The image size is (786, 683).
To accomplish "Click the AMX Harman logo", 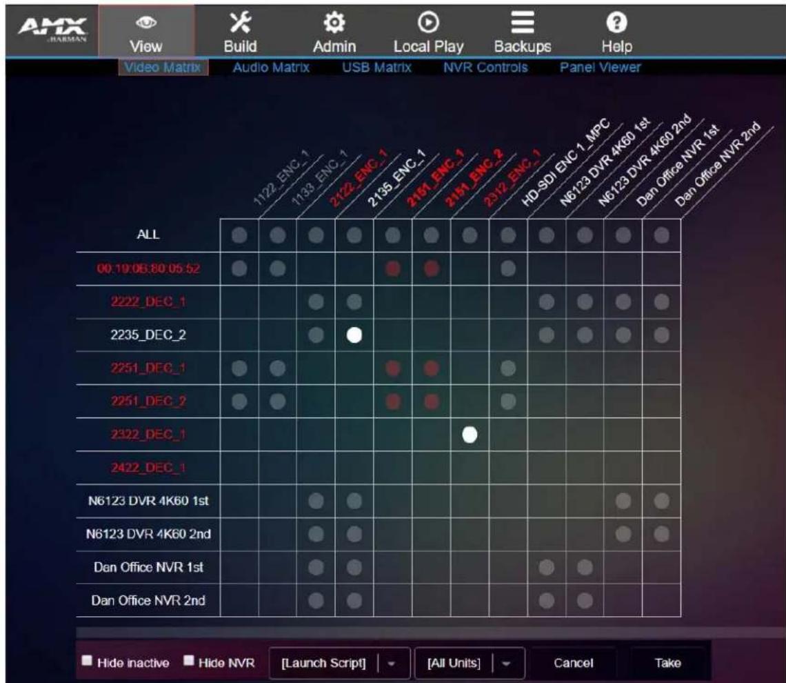I will tap(52, 29).
